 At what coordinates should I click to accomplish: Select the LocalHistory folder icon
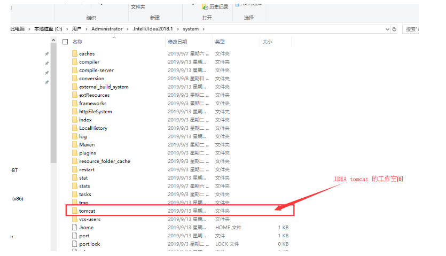point(75,128)
